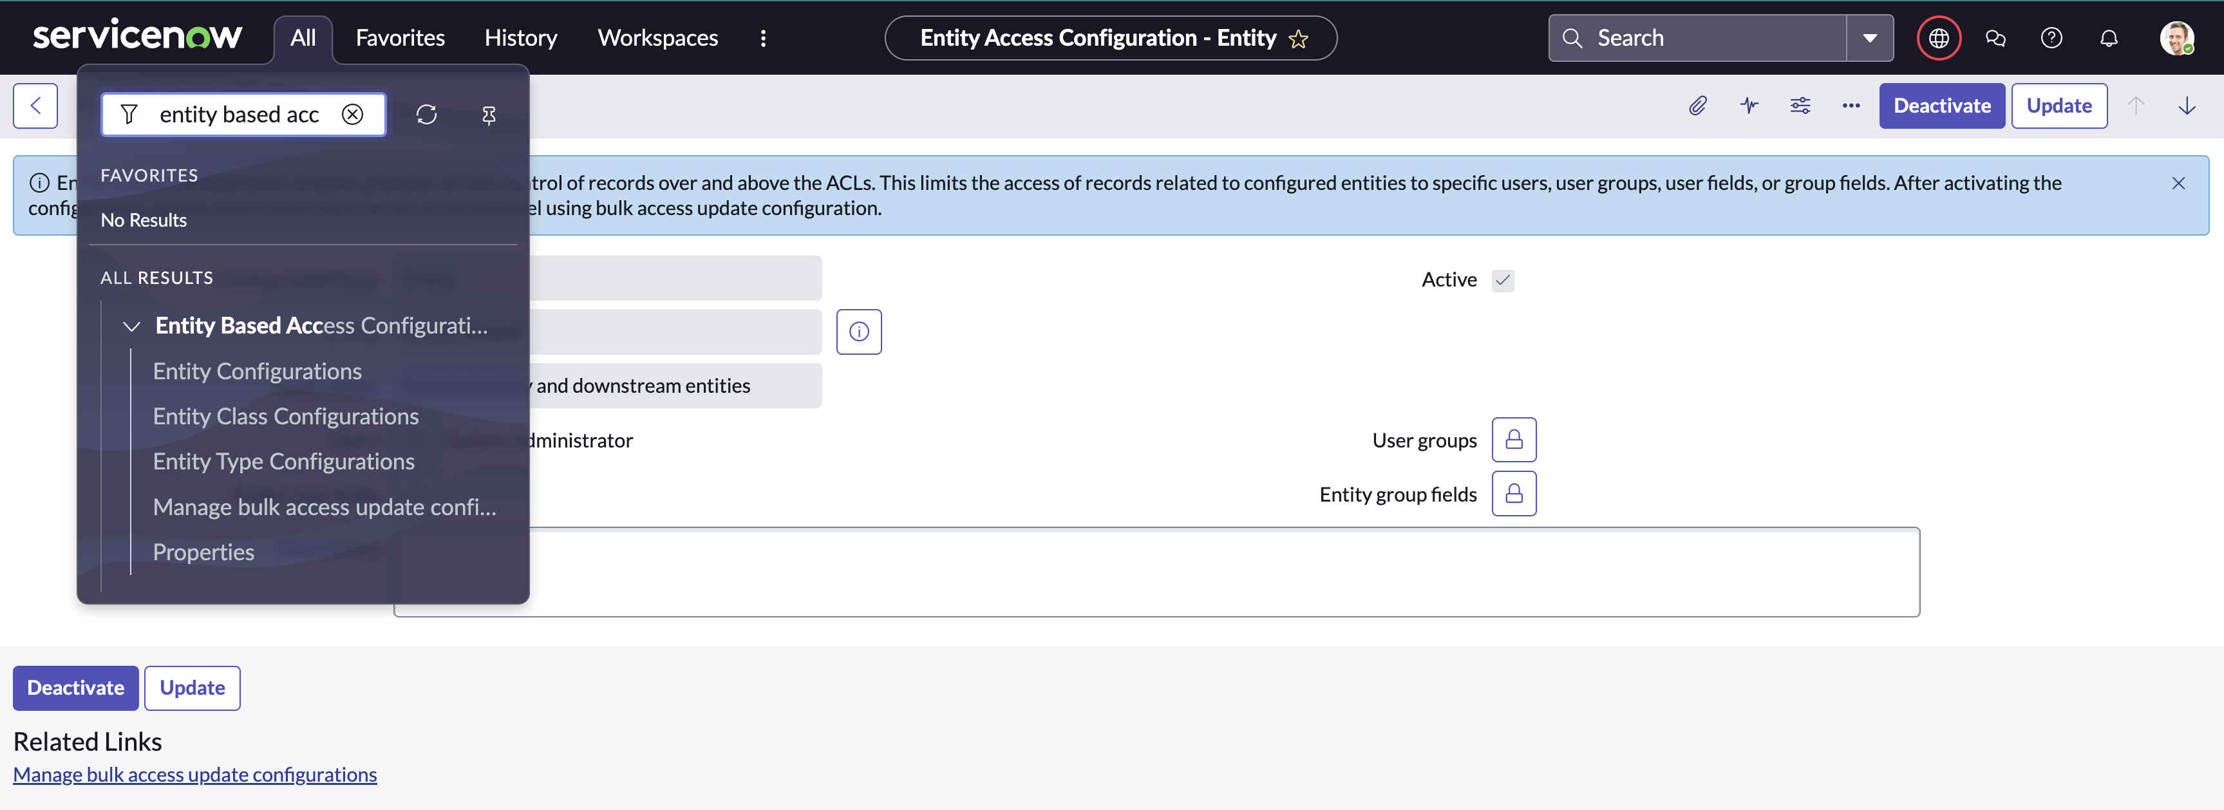The height and width of the screenshot is (810, 2224).
Task: Click the attachment paperclip icon
Action: click(1697, 106)
